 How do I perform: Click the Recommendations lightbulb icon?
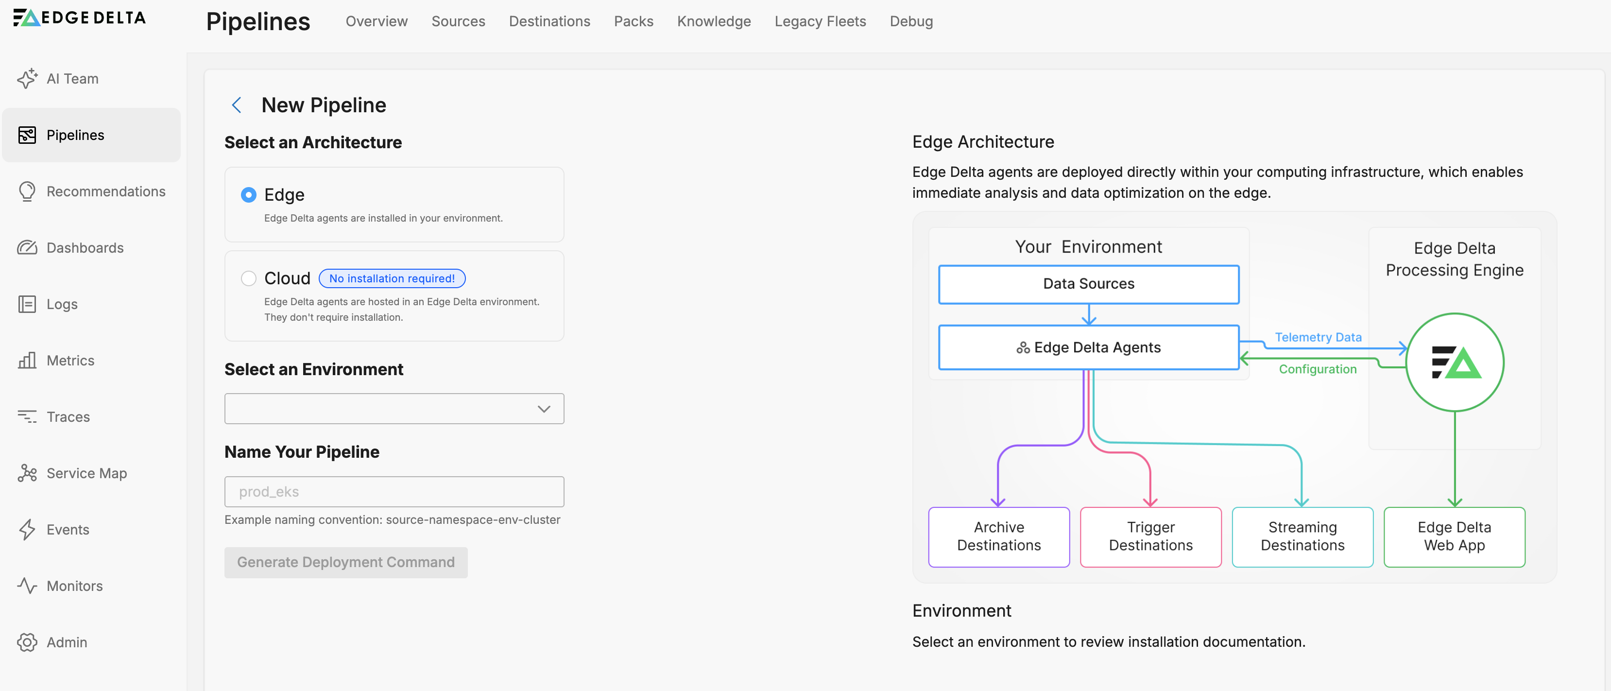[27, 191]
